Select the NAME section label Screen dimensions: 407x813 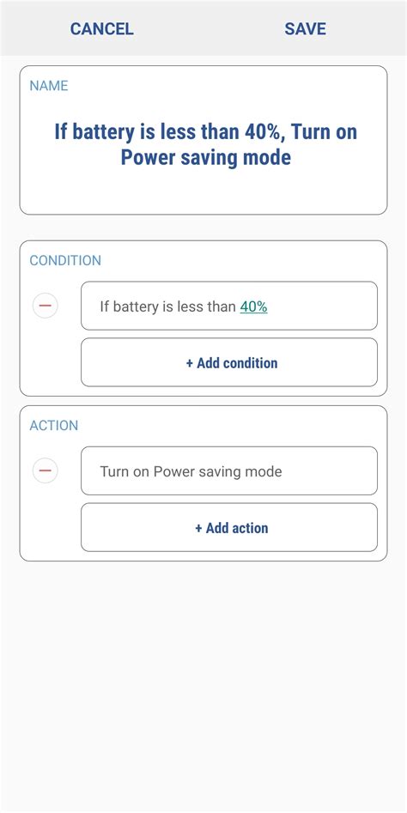(x=49, y=86)
